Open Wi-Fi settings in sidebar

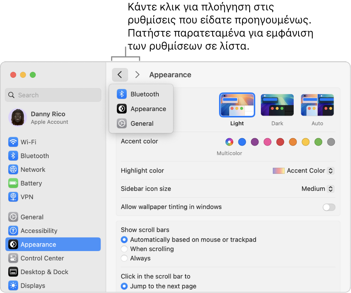[x=53, y=142]
